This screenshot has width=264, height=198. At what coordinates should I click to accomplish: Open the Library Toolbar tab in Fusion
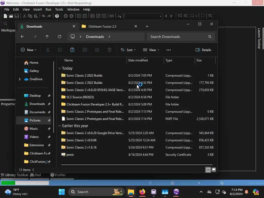pos(15,175)
